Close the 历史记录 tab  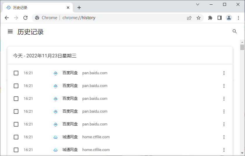coord(68,8)
